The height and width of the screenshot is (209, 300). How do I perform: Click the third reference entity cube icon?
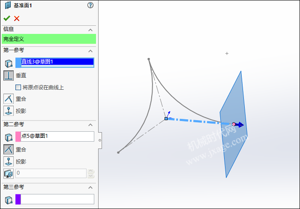9,200
